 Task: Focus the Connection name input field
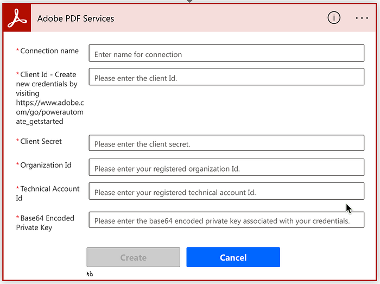(x=226, y=53)
